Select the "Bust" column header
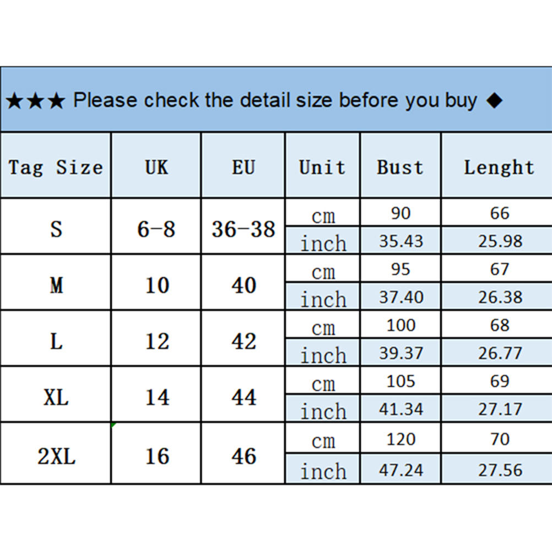The height and width of the screenshot is (552, 552). click(x=400, y=167)
